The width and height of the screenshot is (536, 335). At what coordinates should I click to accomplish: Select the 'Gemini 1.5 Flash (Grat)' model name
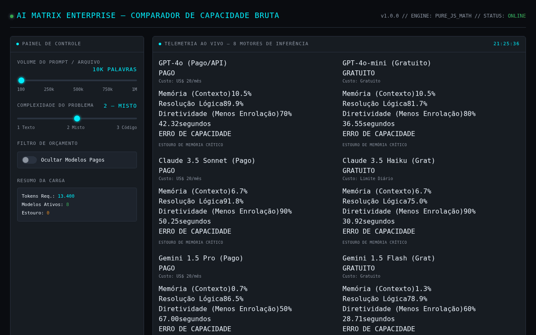[389, 258]
